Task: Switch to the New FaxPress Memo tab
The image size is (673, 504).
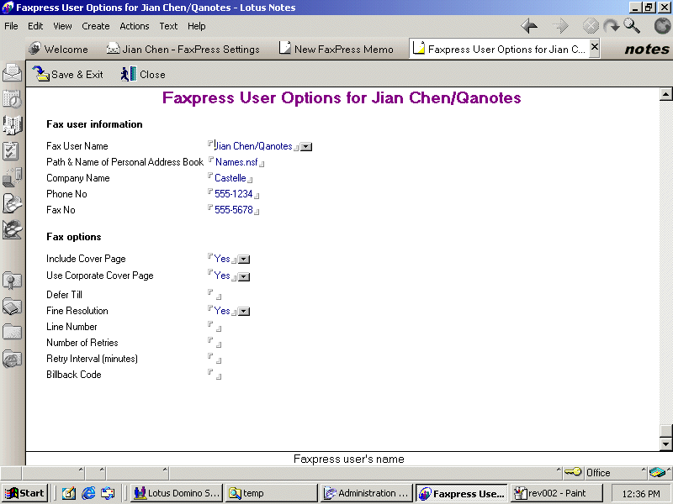Action: point(336,50)
